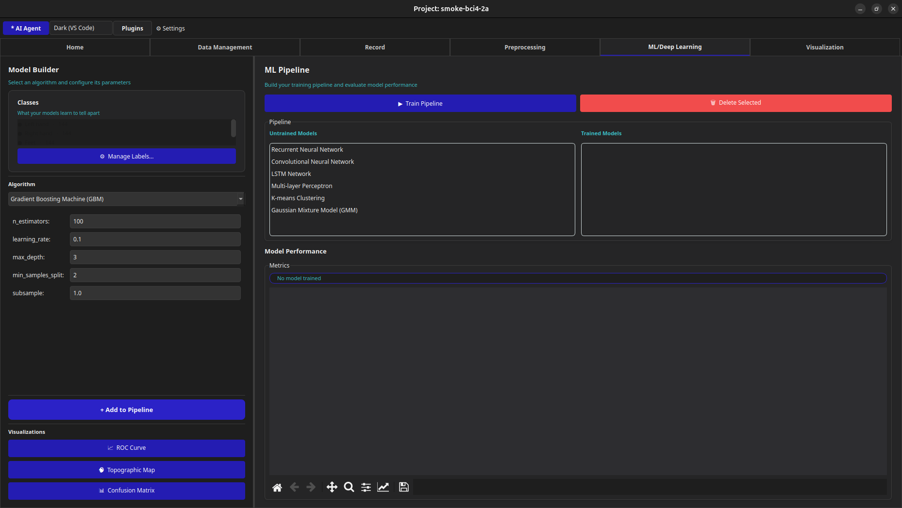Save the figure with floppy disk icon
The height and width of the screenshot is (508, 902).
click(404, 487)
